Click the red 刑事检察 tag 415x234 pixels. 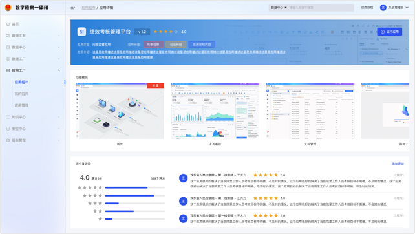coord(153,45)
